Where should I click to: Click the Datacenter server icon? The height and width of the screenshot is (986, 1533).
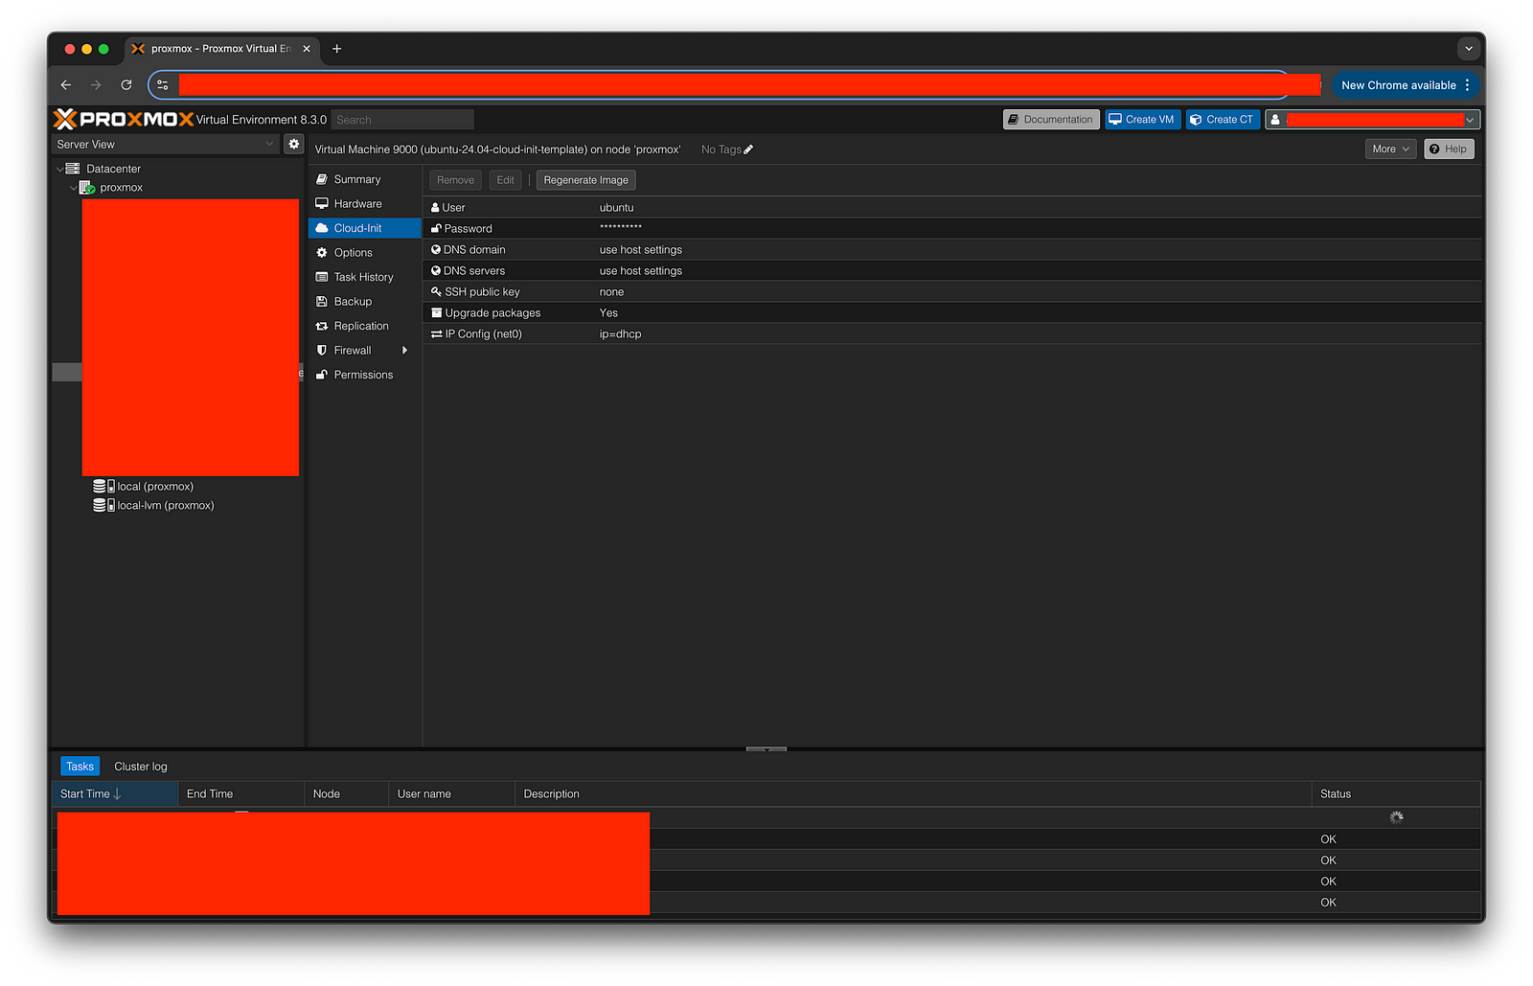coord(73,169)
